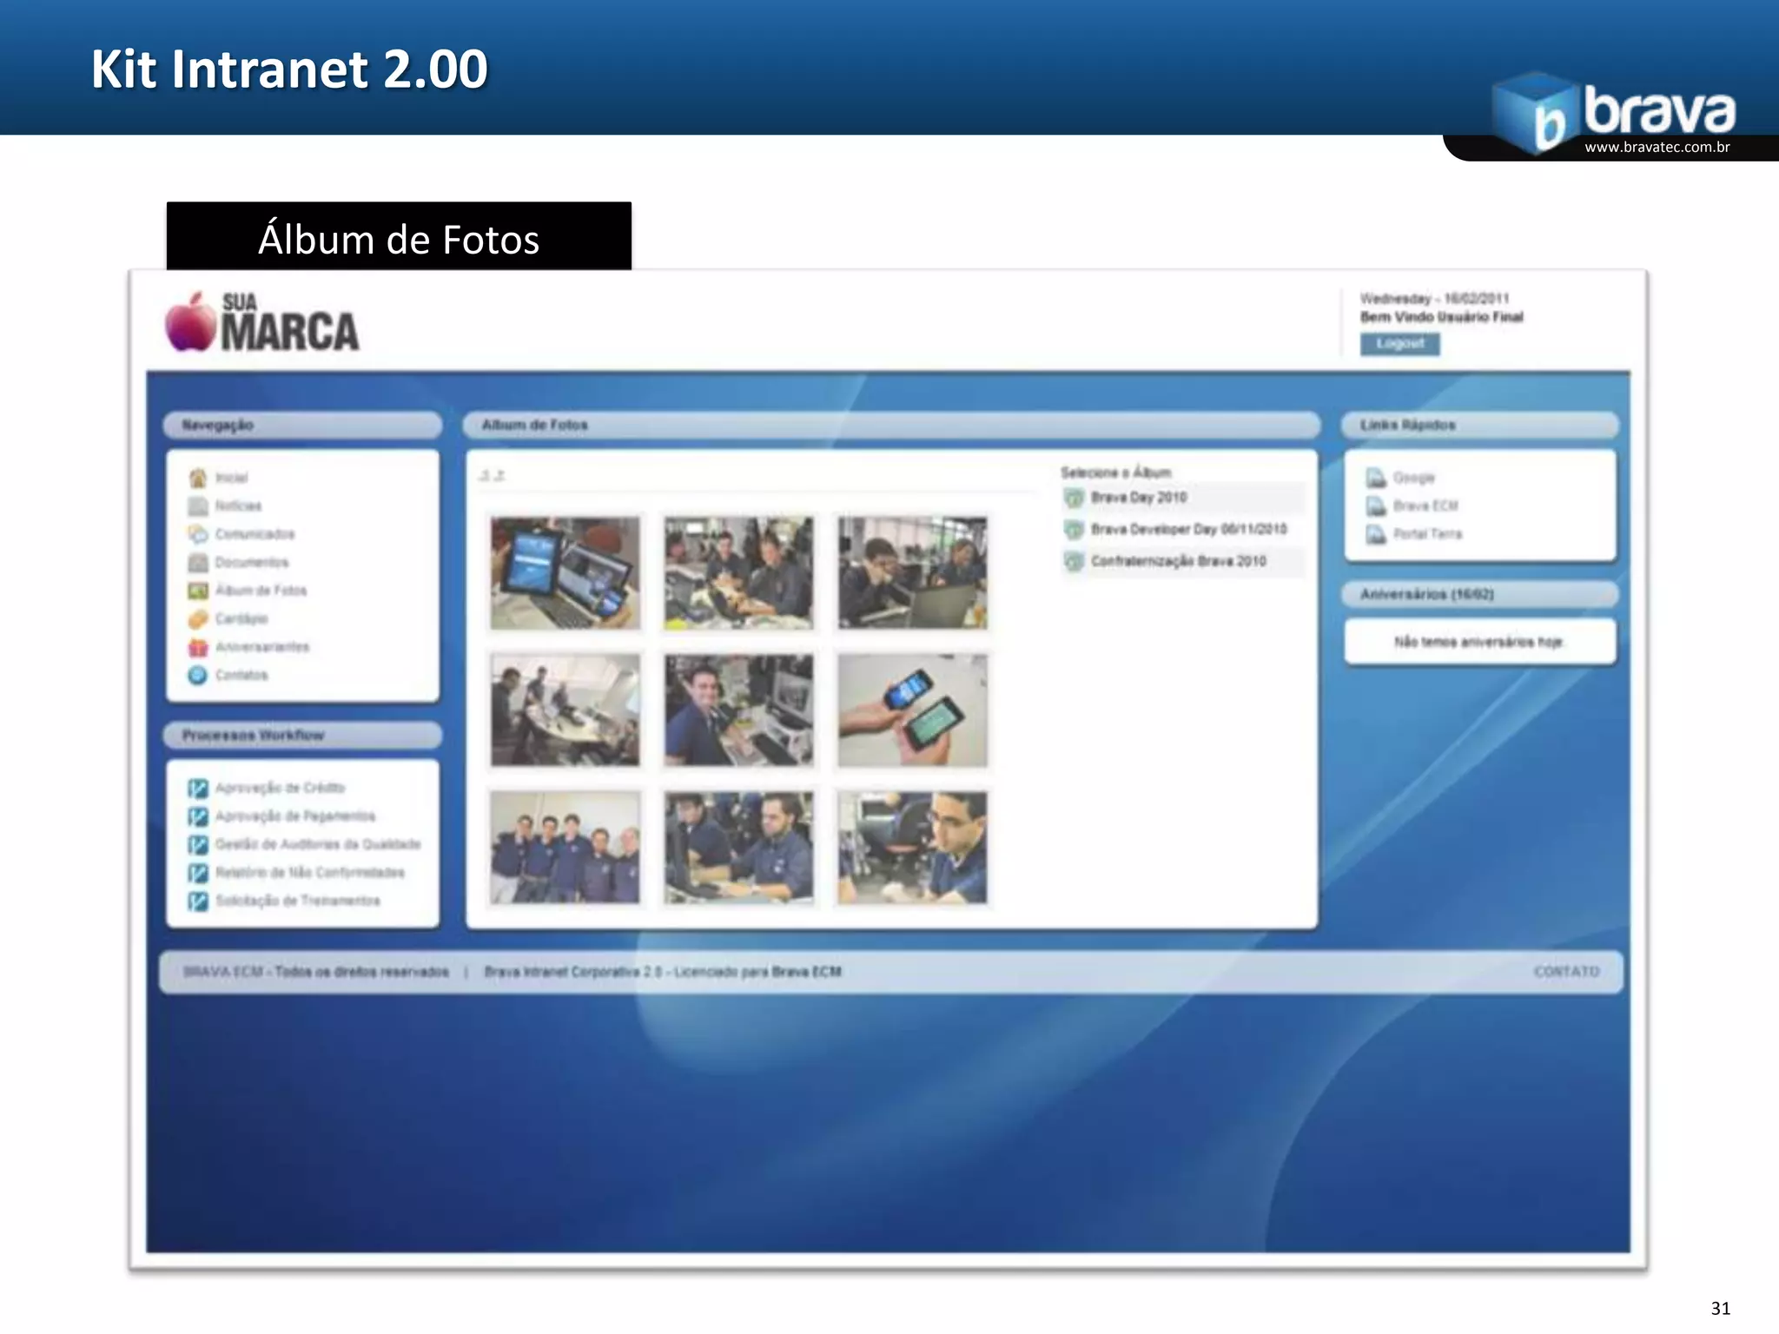This screenshot has width=1779, height=1334.
Task: Click the Cardápio food icon
Action: click(198, 619)
